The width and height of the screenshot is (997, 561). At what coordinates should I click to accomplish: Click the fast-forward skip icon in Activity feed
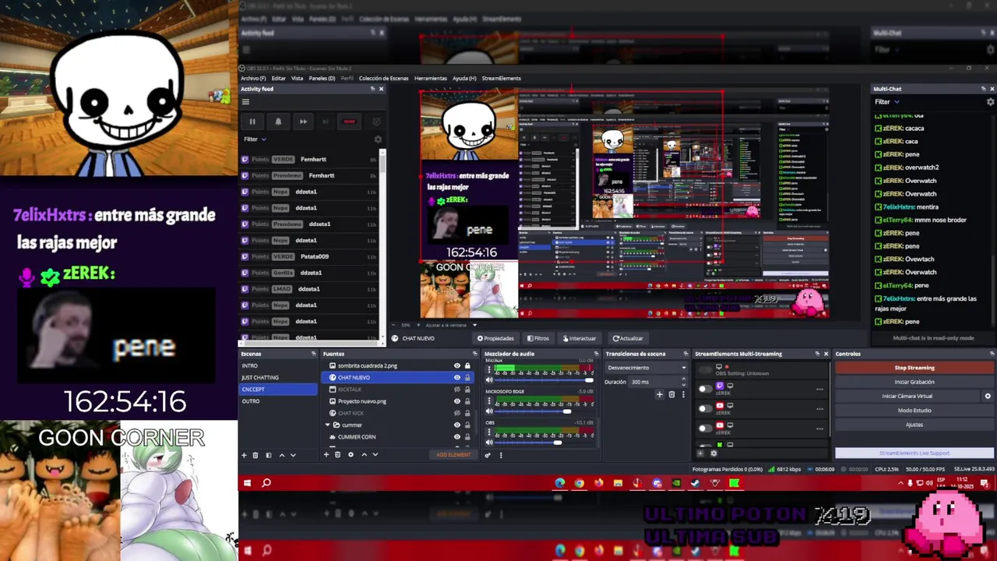coord(303,122)
